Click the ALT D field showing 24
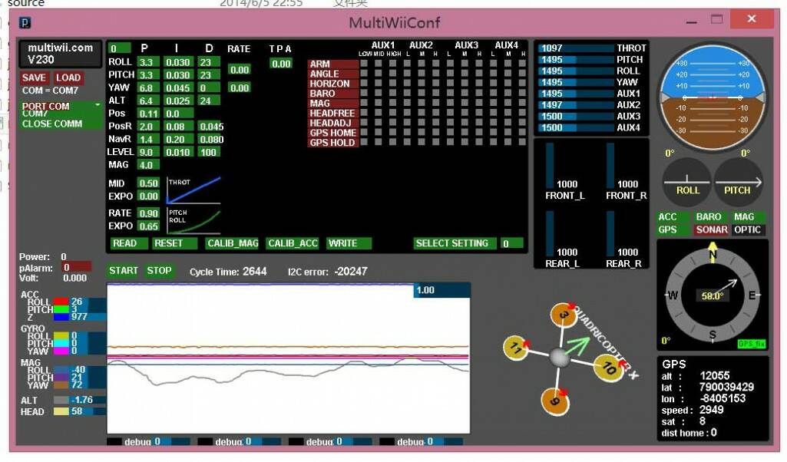Screen dimensions: 787x462 208,101
